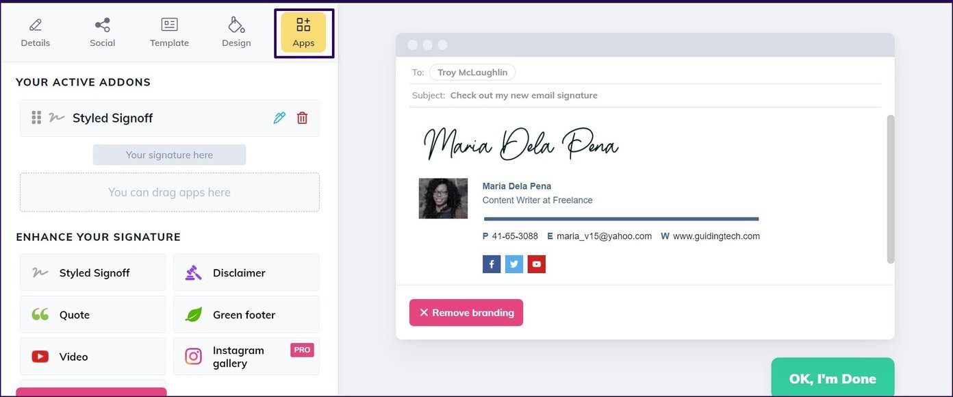Screen dimensions: 953x397
Task: Click the phone number 41-65-3088
Action: (515, 236)
